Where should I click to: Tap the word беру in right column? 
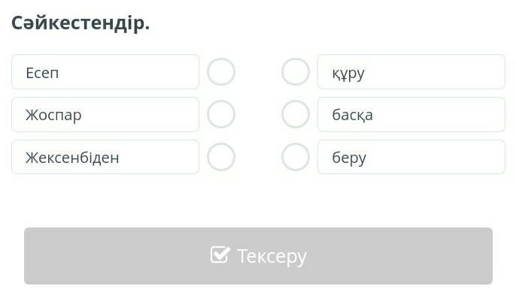tap(349, 158)
